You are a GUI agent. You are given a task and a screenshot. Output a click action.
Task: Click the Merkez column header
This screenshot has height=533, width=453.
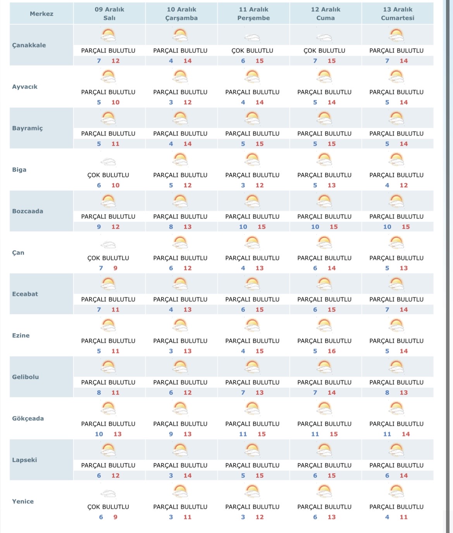click(41, 14)
